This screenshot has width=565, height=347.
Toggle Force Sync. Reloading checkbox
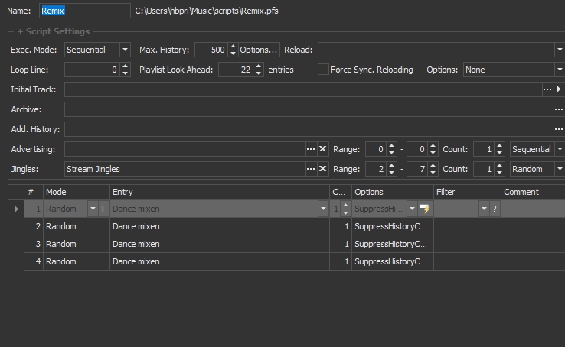(323, 70)
